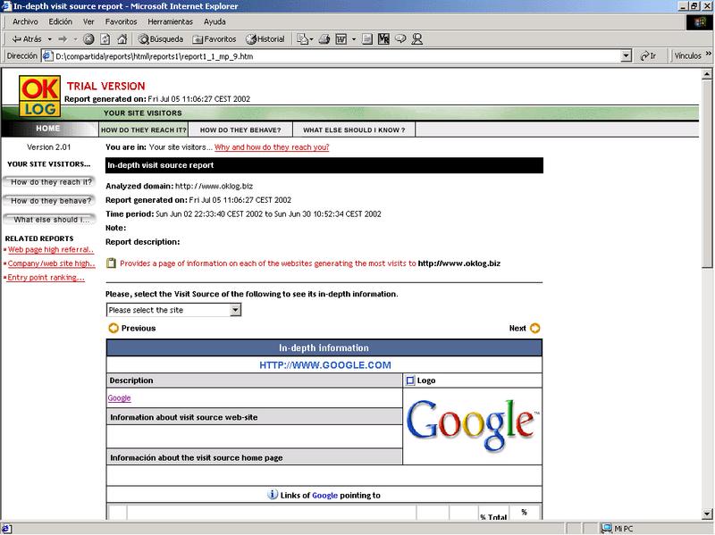Open the Herramientas menu
The width and height of the screenshot is (715, 535).
tap(170, 21)
